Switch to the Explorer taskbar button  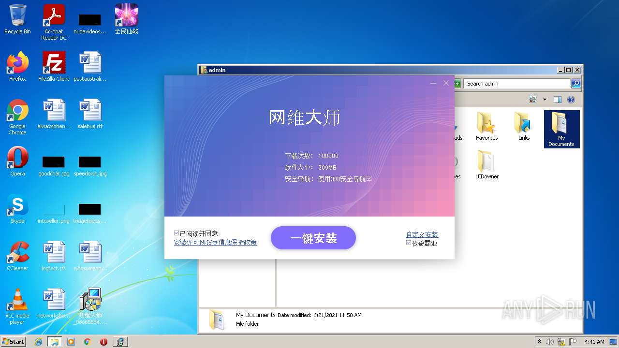(x=55, y=342)
